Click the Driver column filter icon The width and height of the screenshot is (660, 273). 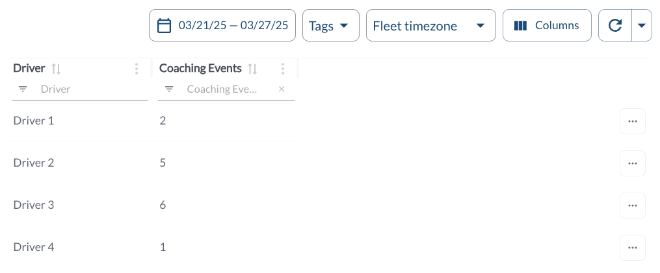click(x=23, y=89)
